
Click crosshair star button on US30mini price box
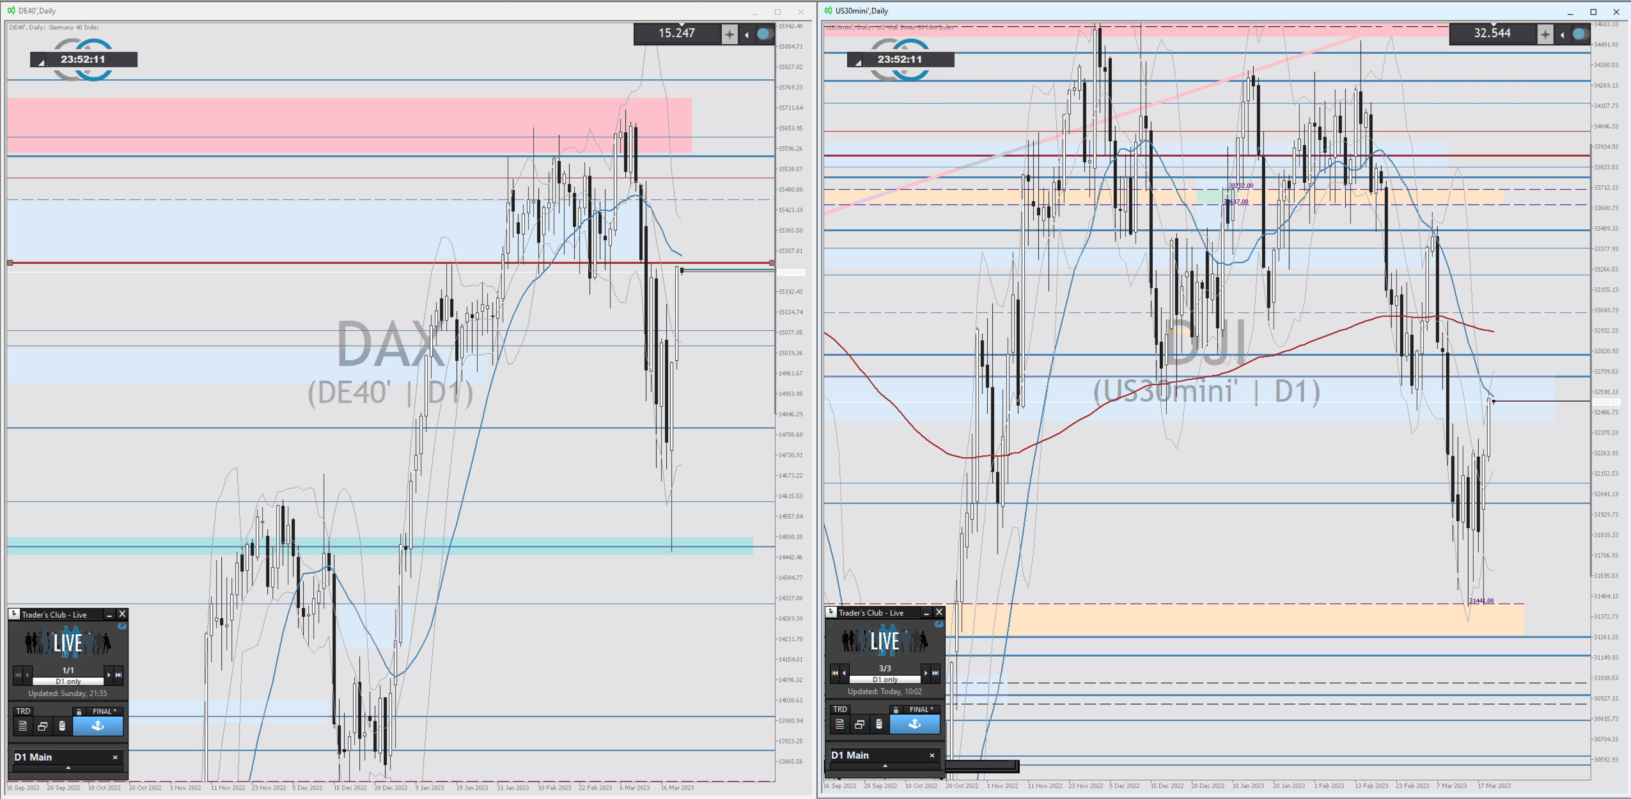[x=1545, y=34]
